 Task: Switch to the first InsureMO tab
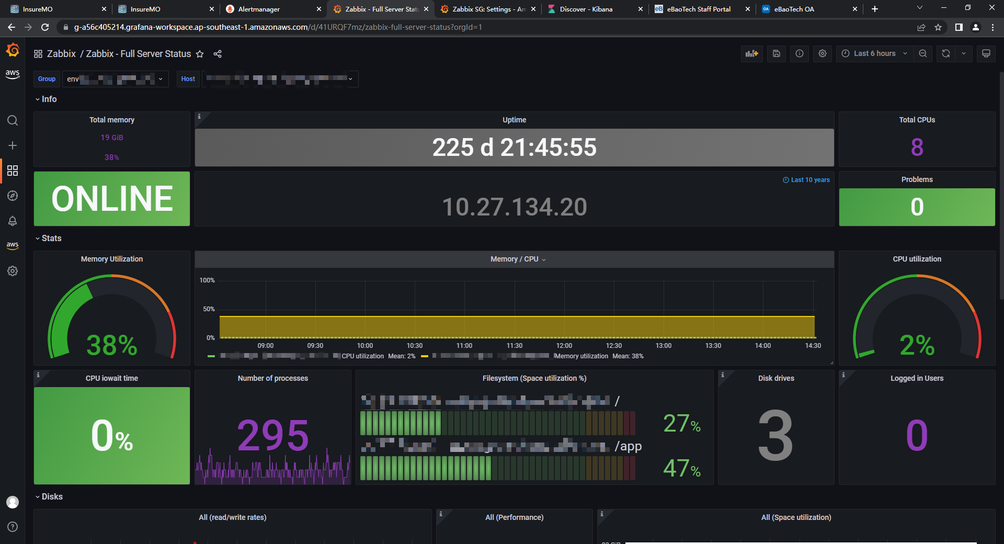[x=58, y=9]
